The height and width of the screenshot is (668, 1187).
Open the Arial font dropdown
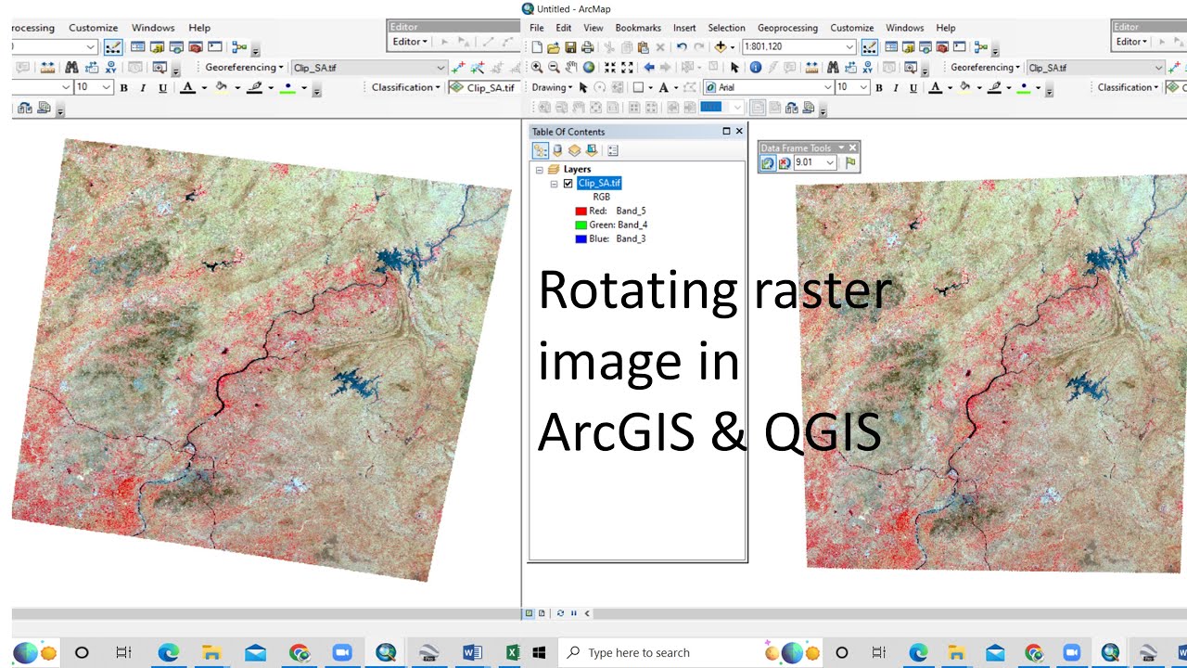click(828, 87)
